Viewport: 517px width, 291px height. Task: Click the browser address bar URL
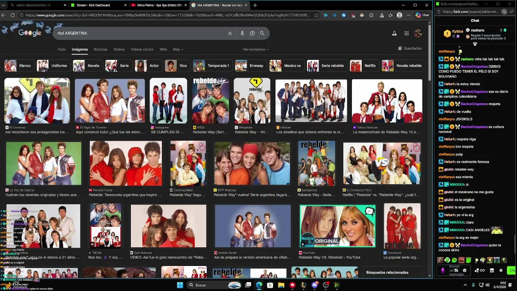(168, 15)
